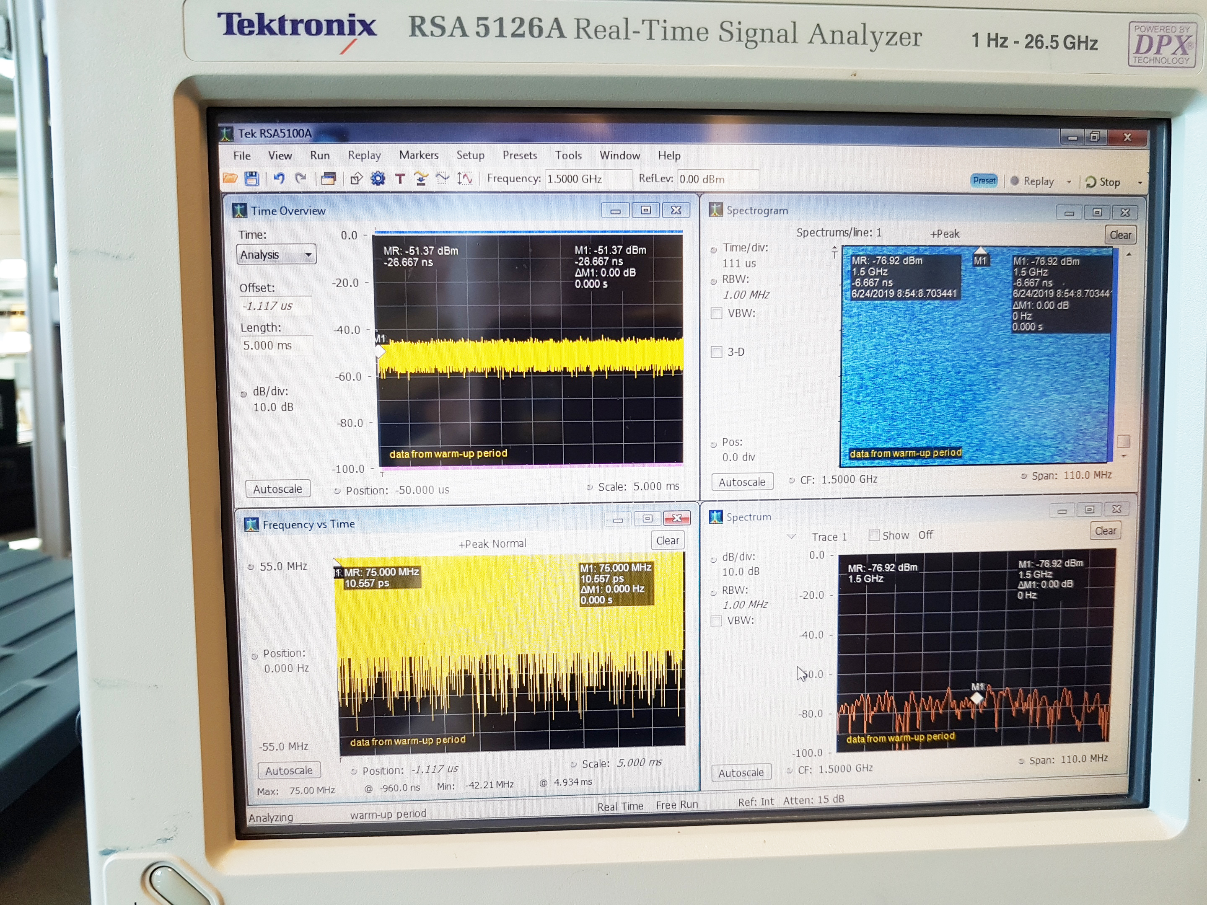Image resolution: width=1207 pixels, height=905 pixels.
Task: Open the Amplitude settings arrow-waveform icon
Action: click(465, 178)
